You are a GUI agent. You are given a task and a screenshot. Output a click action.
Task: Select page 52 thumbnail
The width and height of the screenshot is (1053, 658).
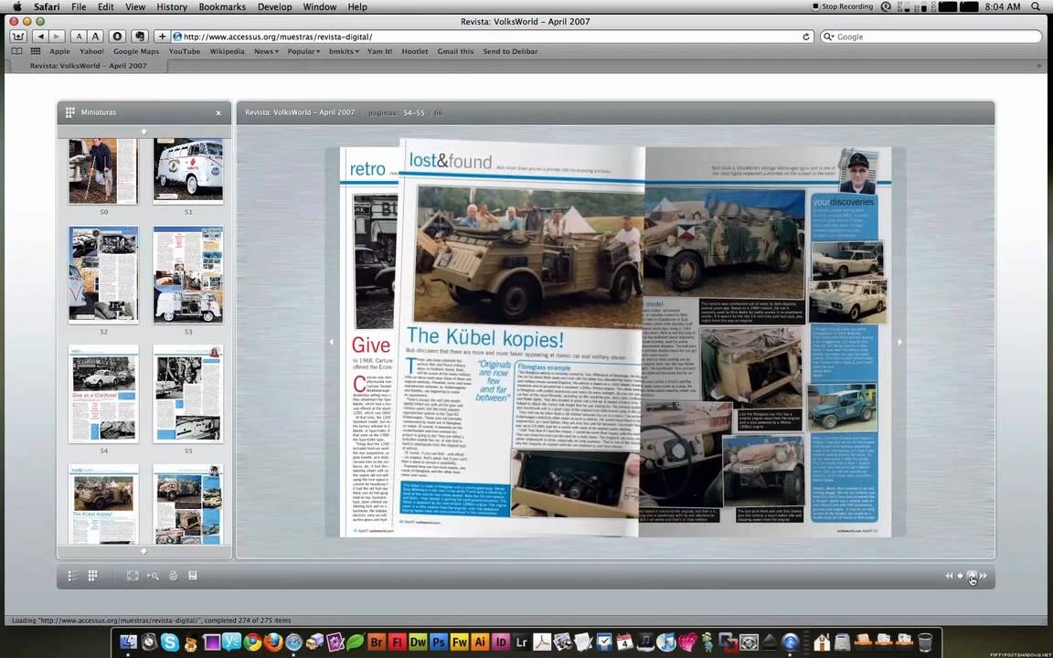pyautogui.click(x=103, y=274)
